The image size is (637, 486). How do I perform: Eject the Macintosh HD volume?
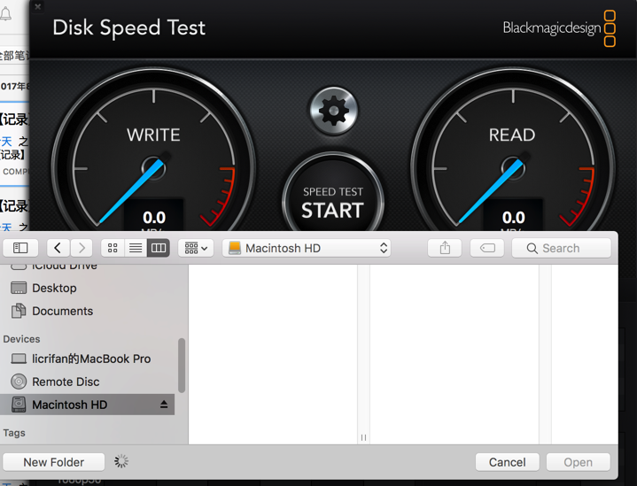click(163, 405)
